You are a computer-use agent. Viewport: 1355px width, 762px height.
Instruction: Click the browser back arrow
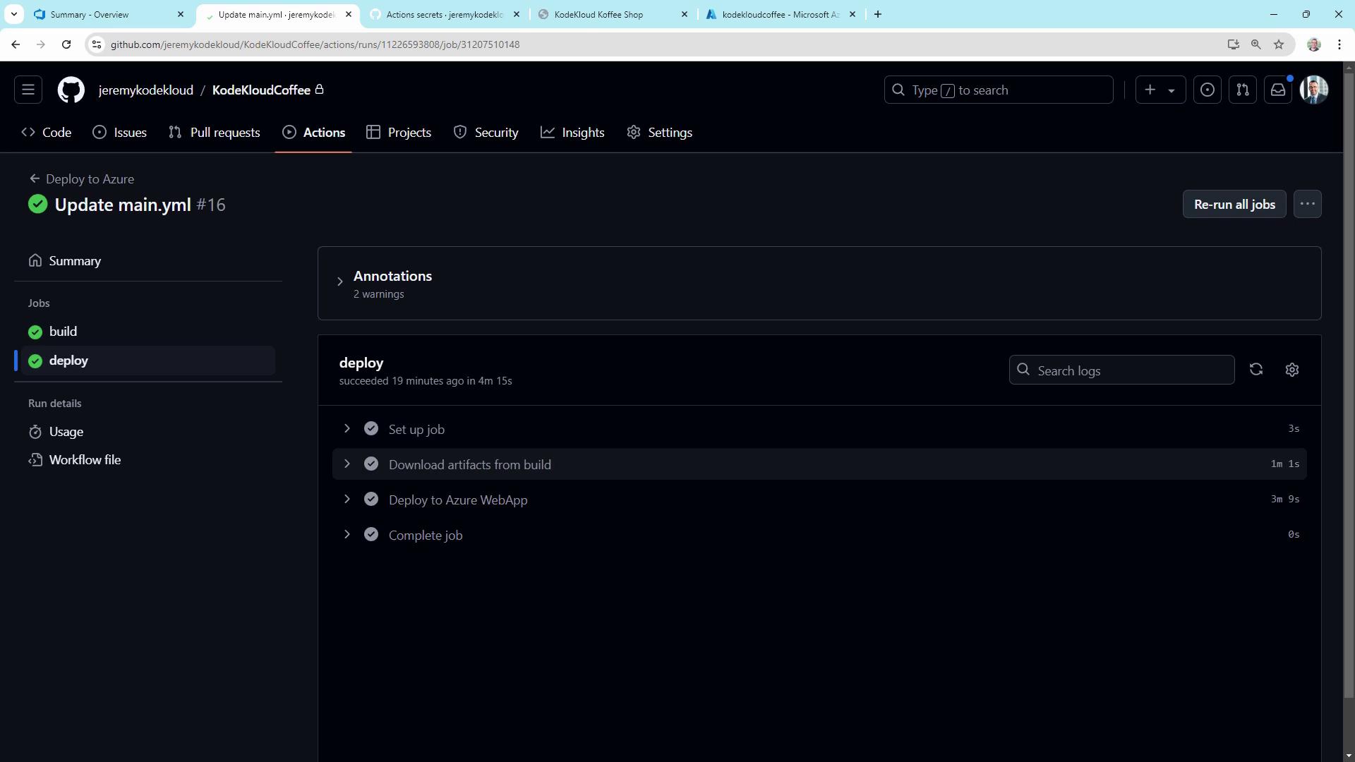click(x=16, y=44)
